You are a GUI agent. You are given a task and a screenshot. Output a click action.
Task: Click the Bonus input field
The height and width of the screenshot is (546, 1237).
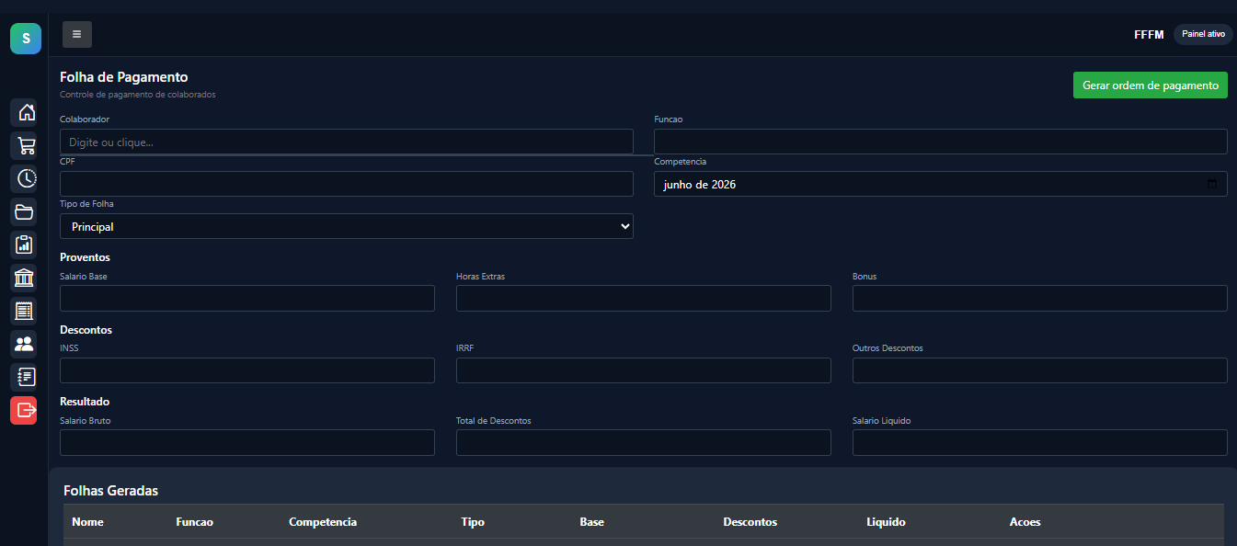click(x=1040, y=298)
